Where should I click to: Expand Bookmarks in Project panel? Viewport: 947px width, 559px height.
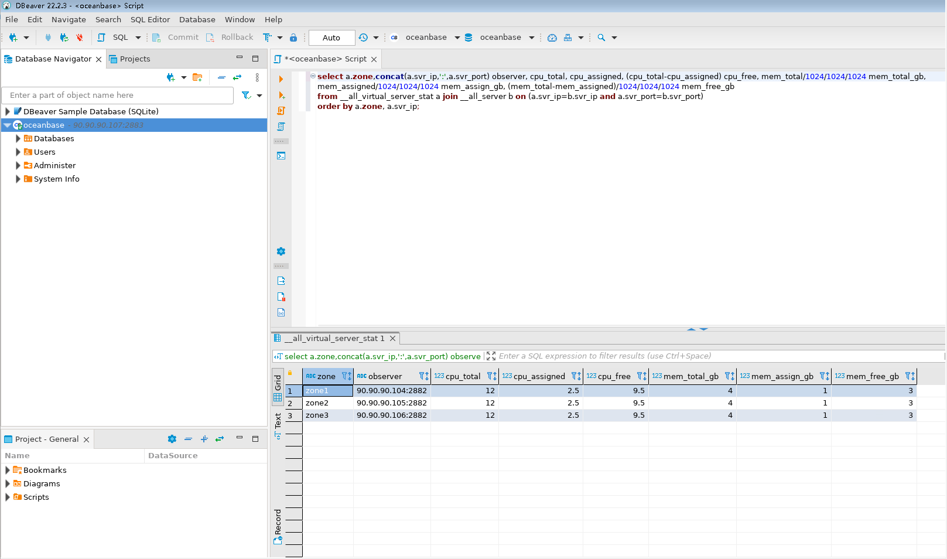(8, 470)
